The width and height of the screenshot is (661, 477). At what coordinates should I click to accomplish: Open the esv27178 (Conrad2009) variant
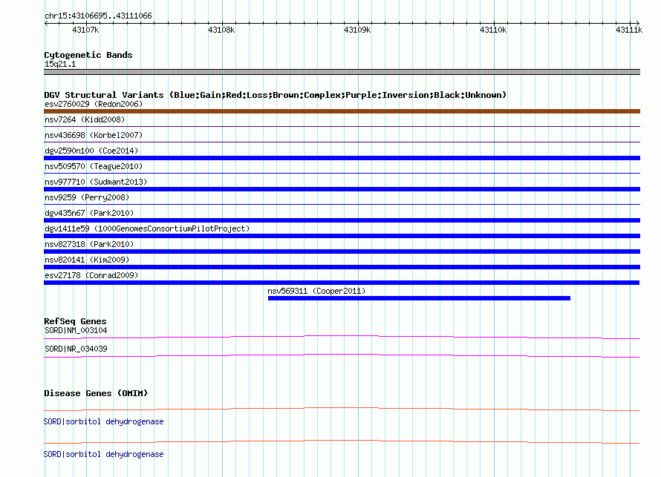tap(91, 275)
